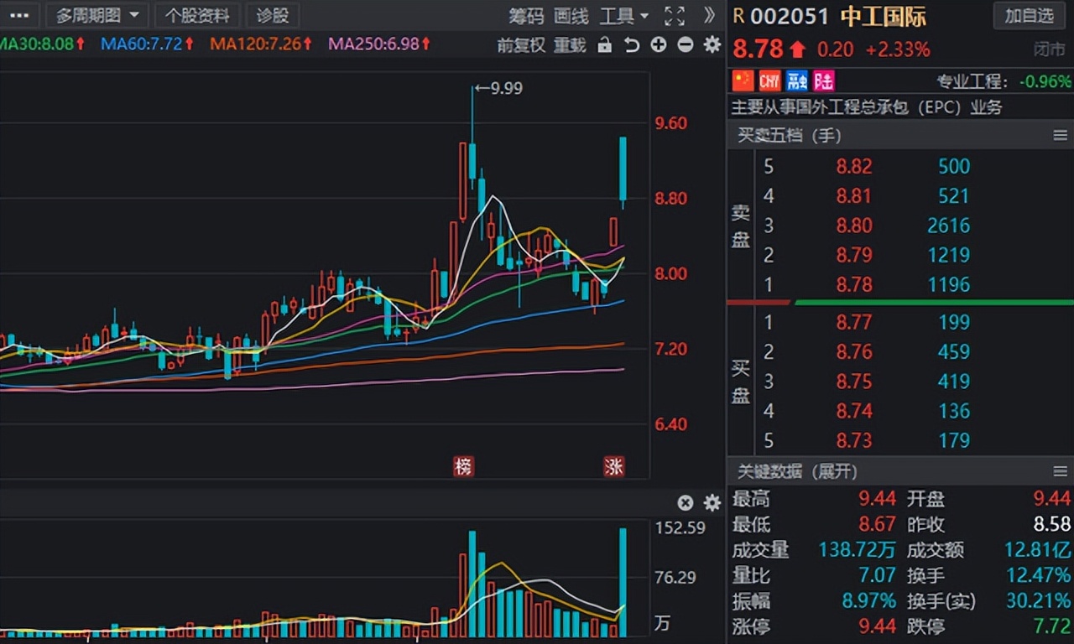
Task: Zoom out chart with minus icon
Action: [x=686, y=45]
